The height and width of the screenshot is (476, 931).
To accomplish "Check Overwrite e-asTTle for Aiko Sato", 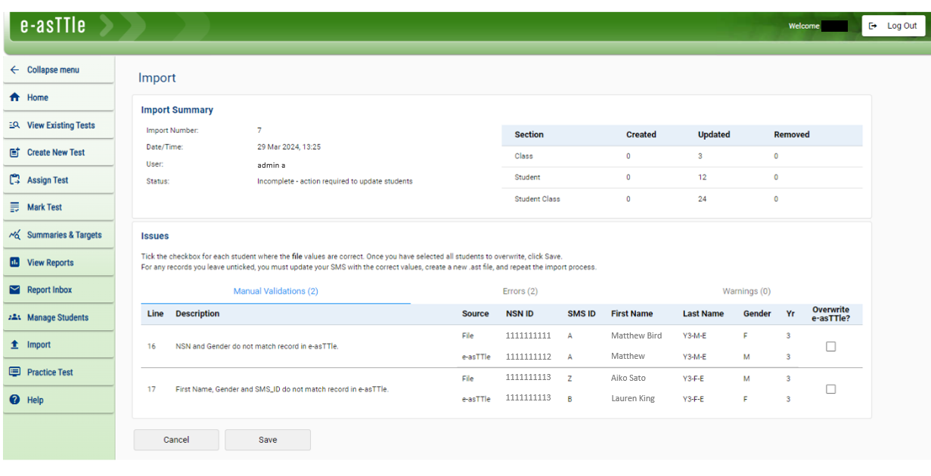I will click(x=830, y=388).
